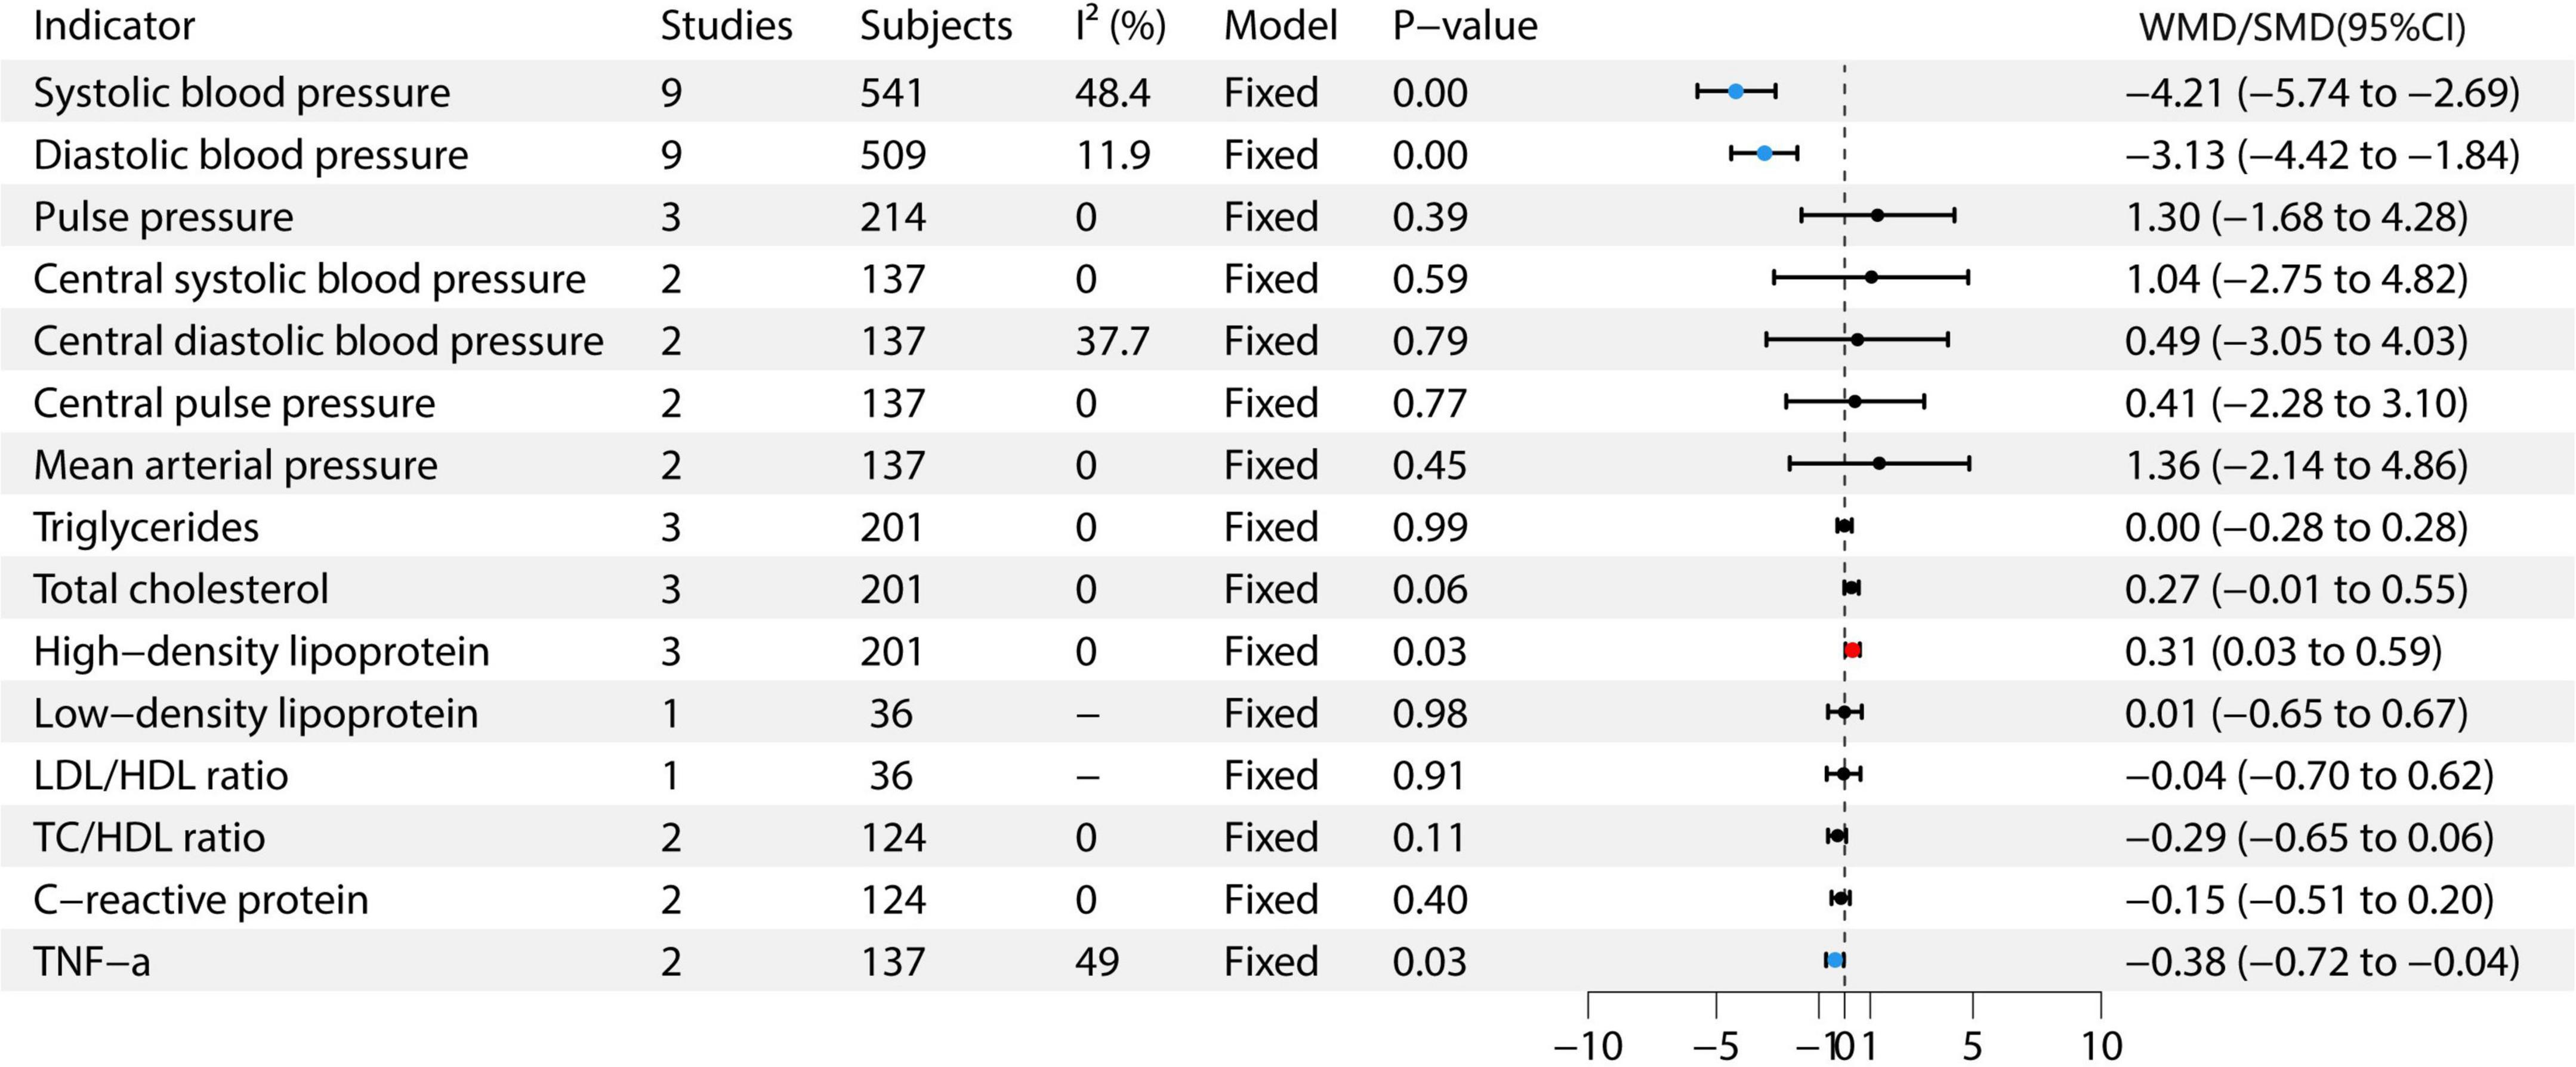Click the Indicator column header
Image resolution: width=2576 pixels, height=1067 pixels.
tap(114, 26)
